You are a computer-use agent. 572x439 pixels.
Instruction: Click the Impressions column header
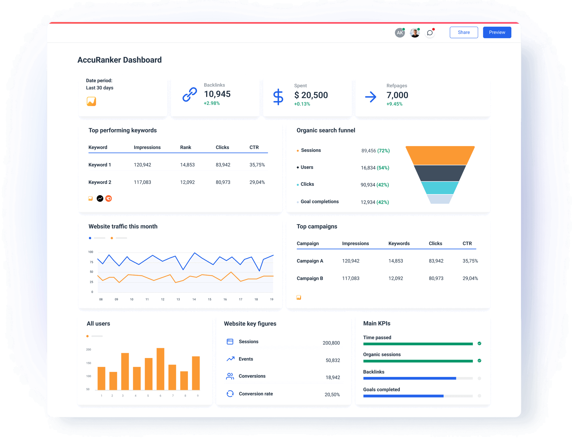[x=147, y=147]
